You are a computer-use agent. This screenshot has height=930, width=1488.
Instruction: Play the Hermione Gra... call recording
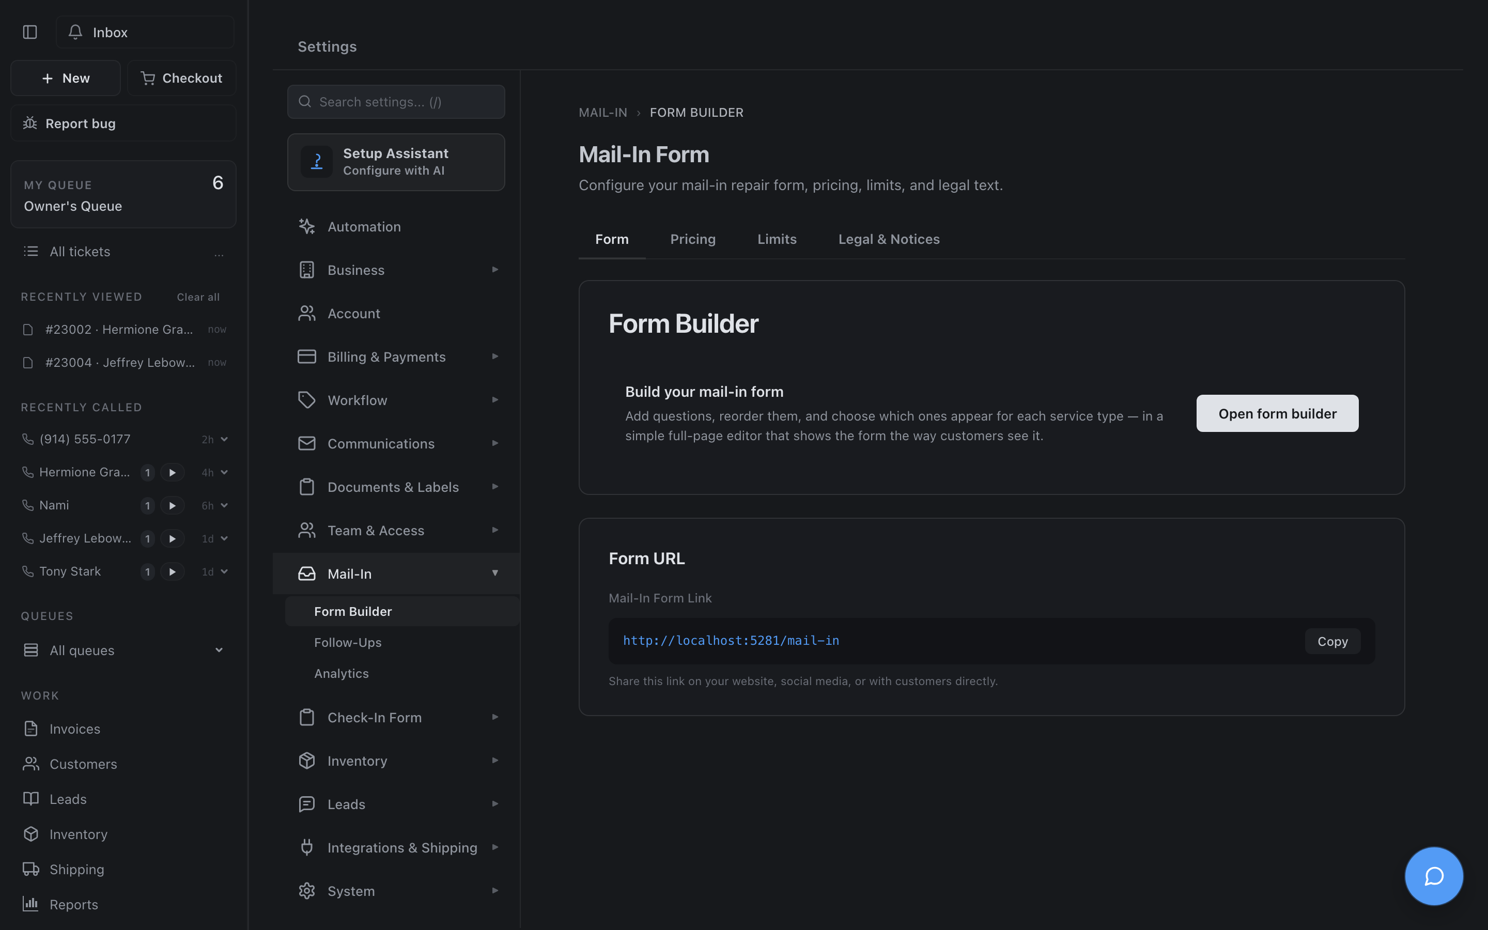(x=172, y=472)
